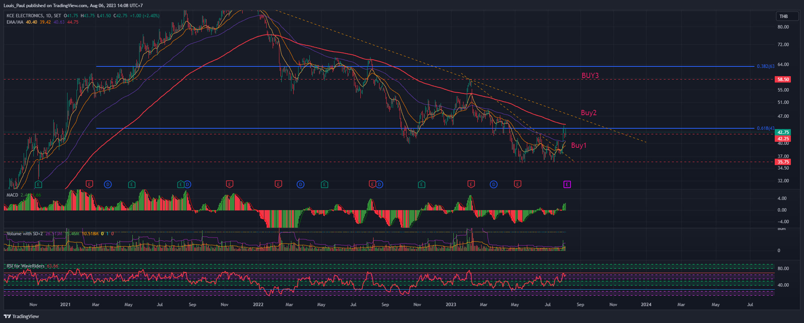This screenshot has width=804, height=323.
Task: Open the February 2023 red earnings marker
Action: tap(471, 184)
